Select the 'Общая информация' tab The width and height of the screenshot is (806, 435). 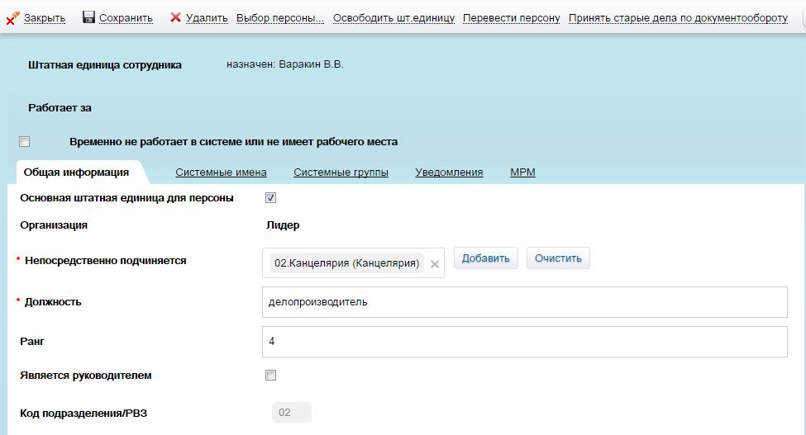[76, 173]
